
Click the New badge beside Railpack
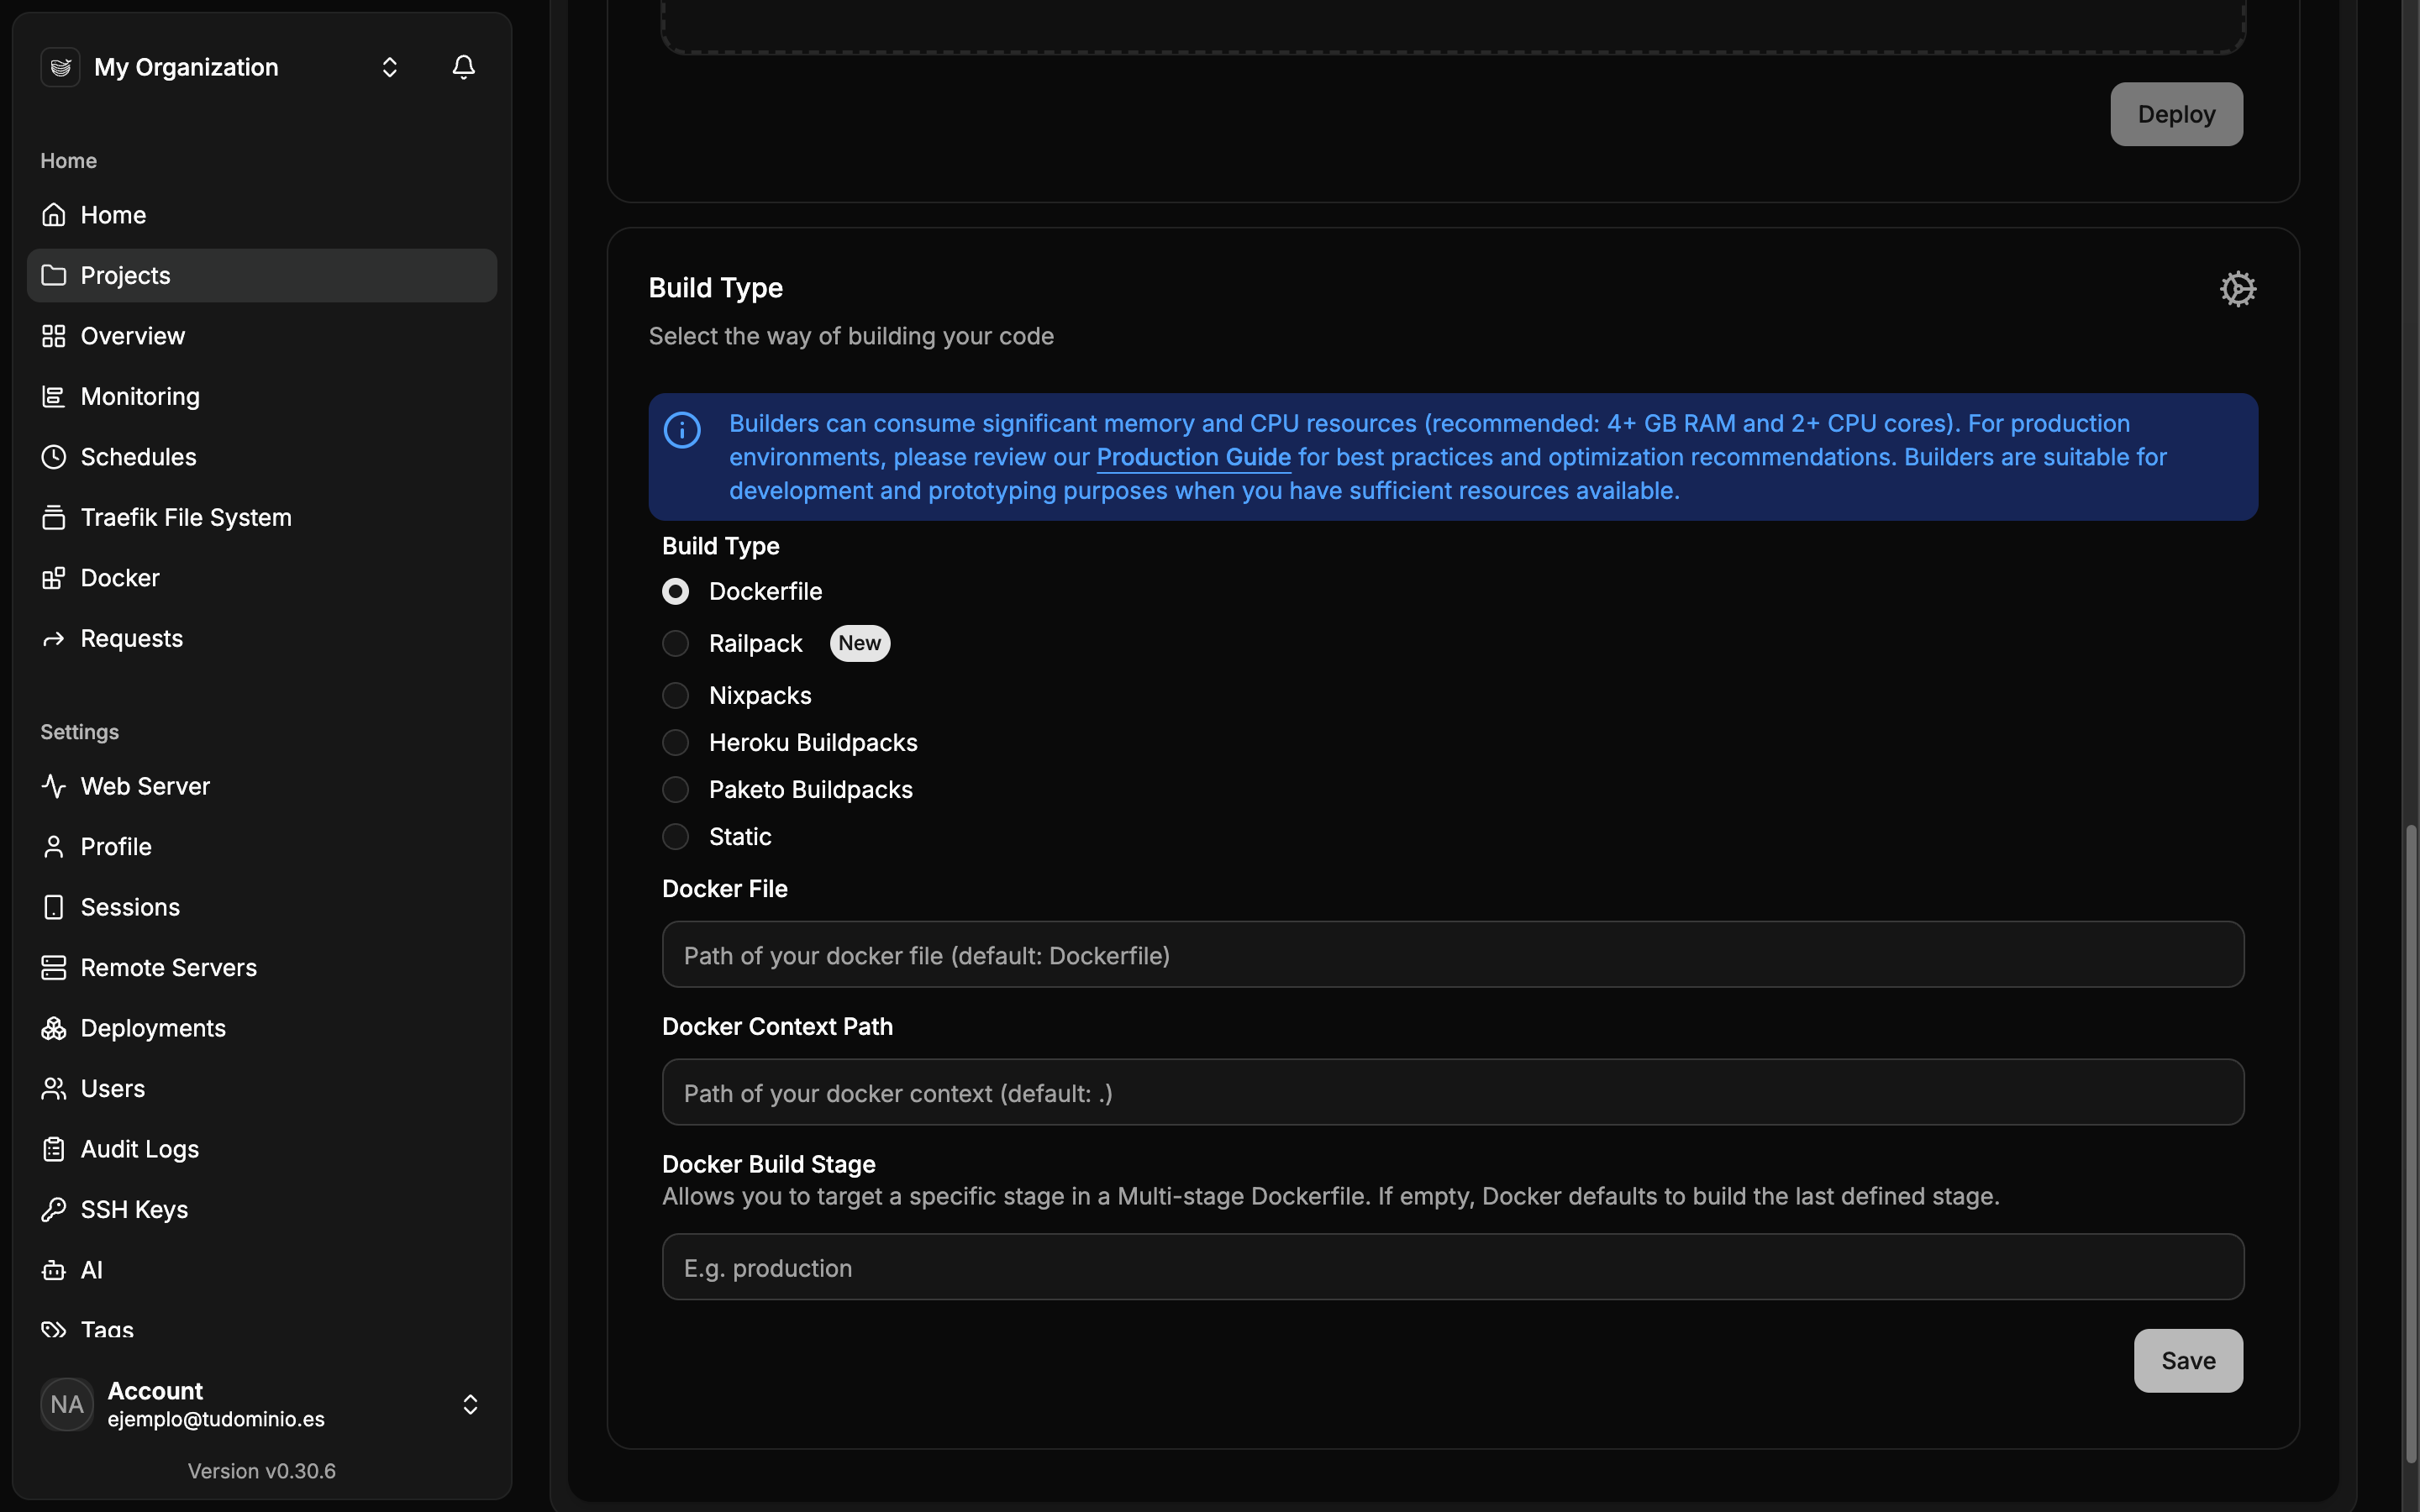(859, 643)
